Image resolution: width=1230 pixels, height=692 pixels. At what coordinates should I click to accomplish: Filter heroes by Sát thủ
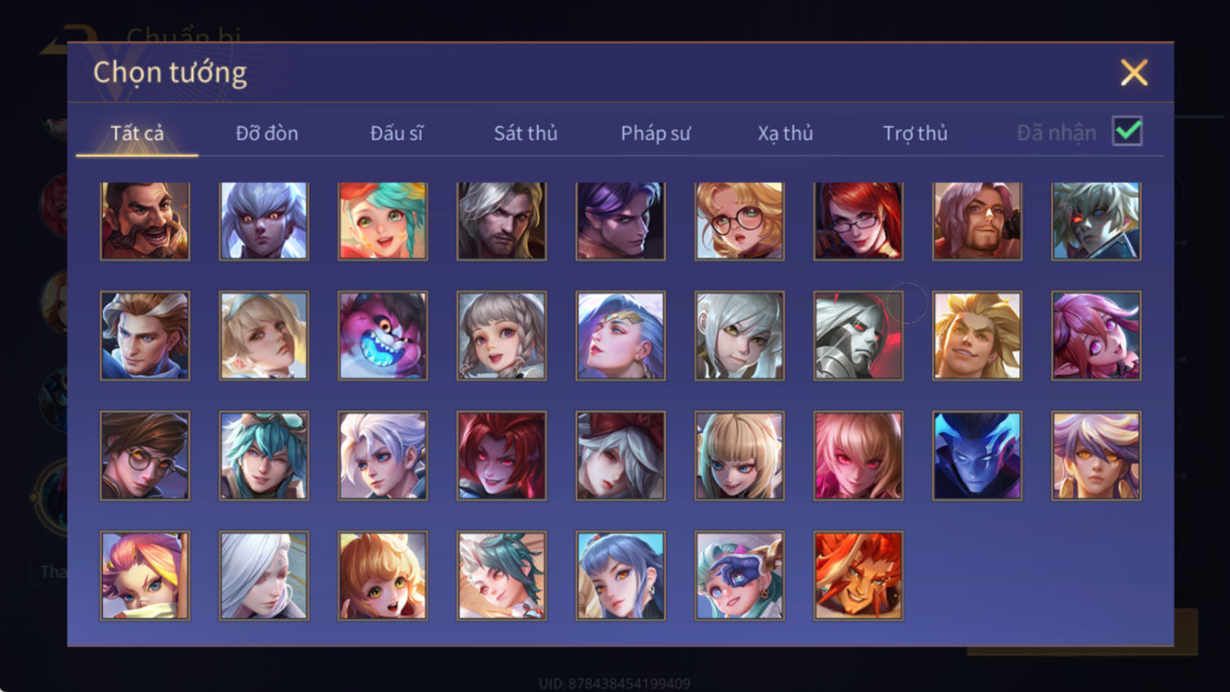pos(526,133)
